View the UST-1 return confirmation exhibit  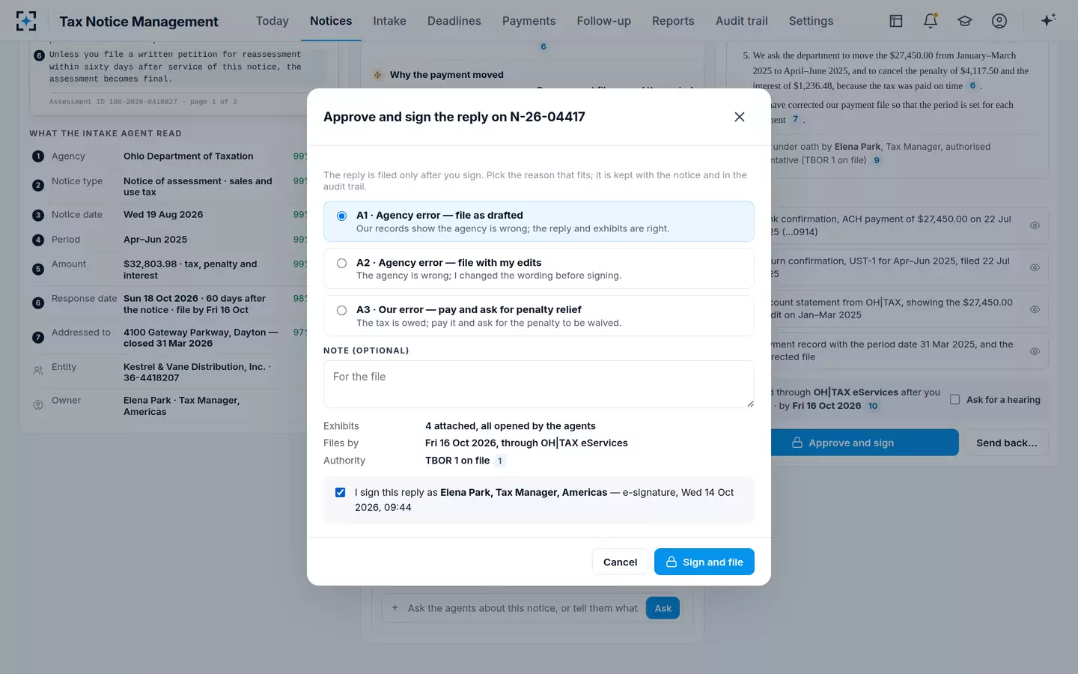[x=1035, y=267]
